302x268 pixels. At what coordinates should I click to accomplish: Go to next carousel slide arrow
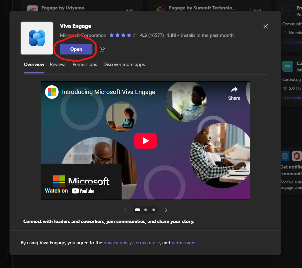click(166, 210)
